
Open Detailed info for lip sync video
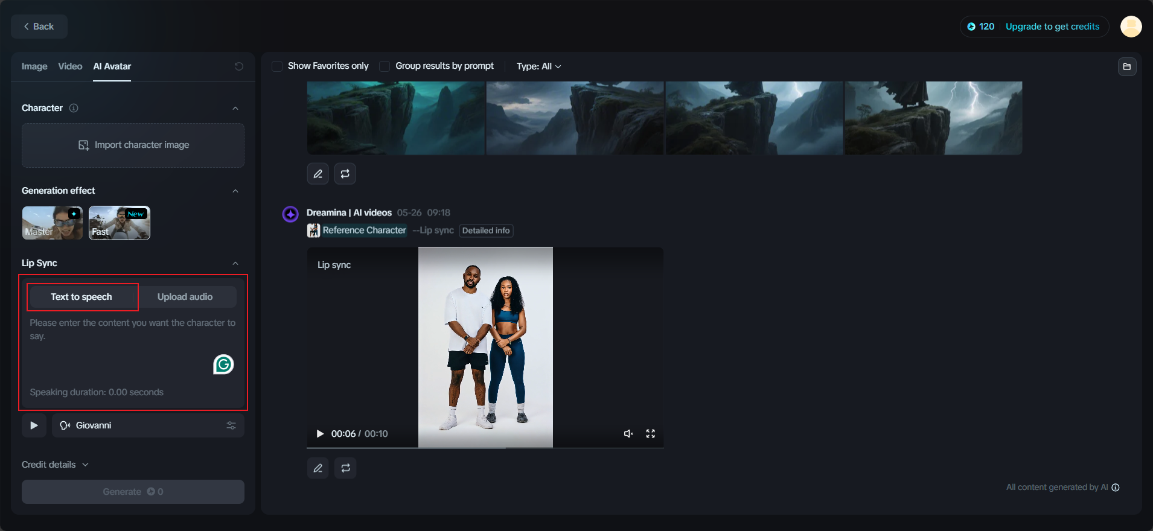[x=486, y=231]
